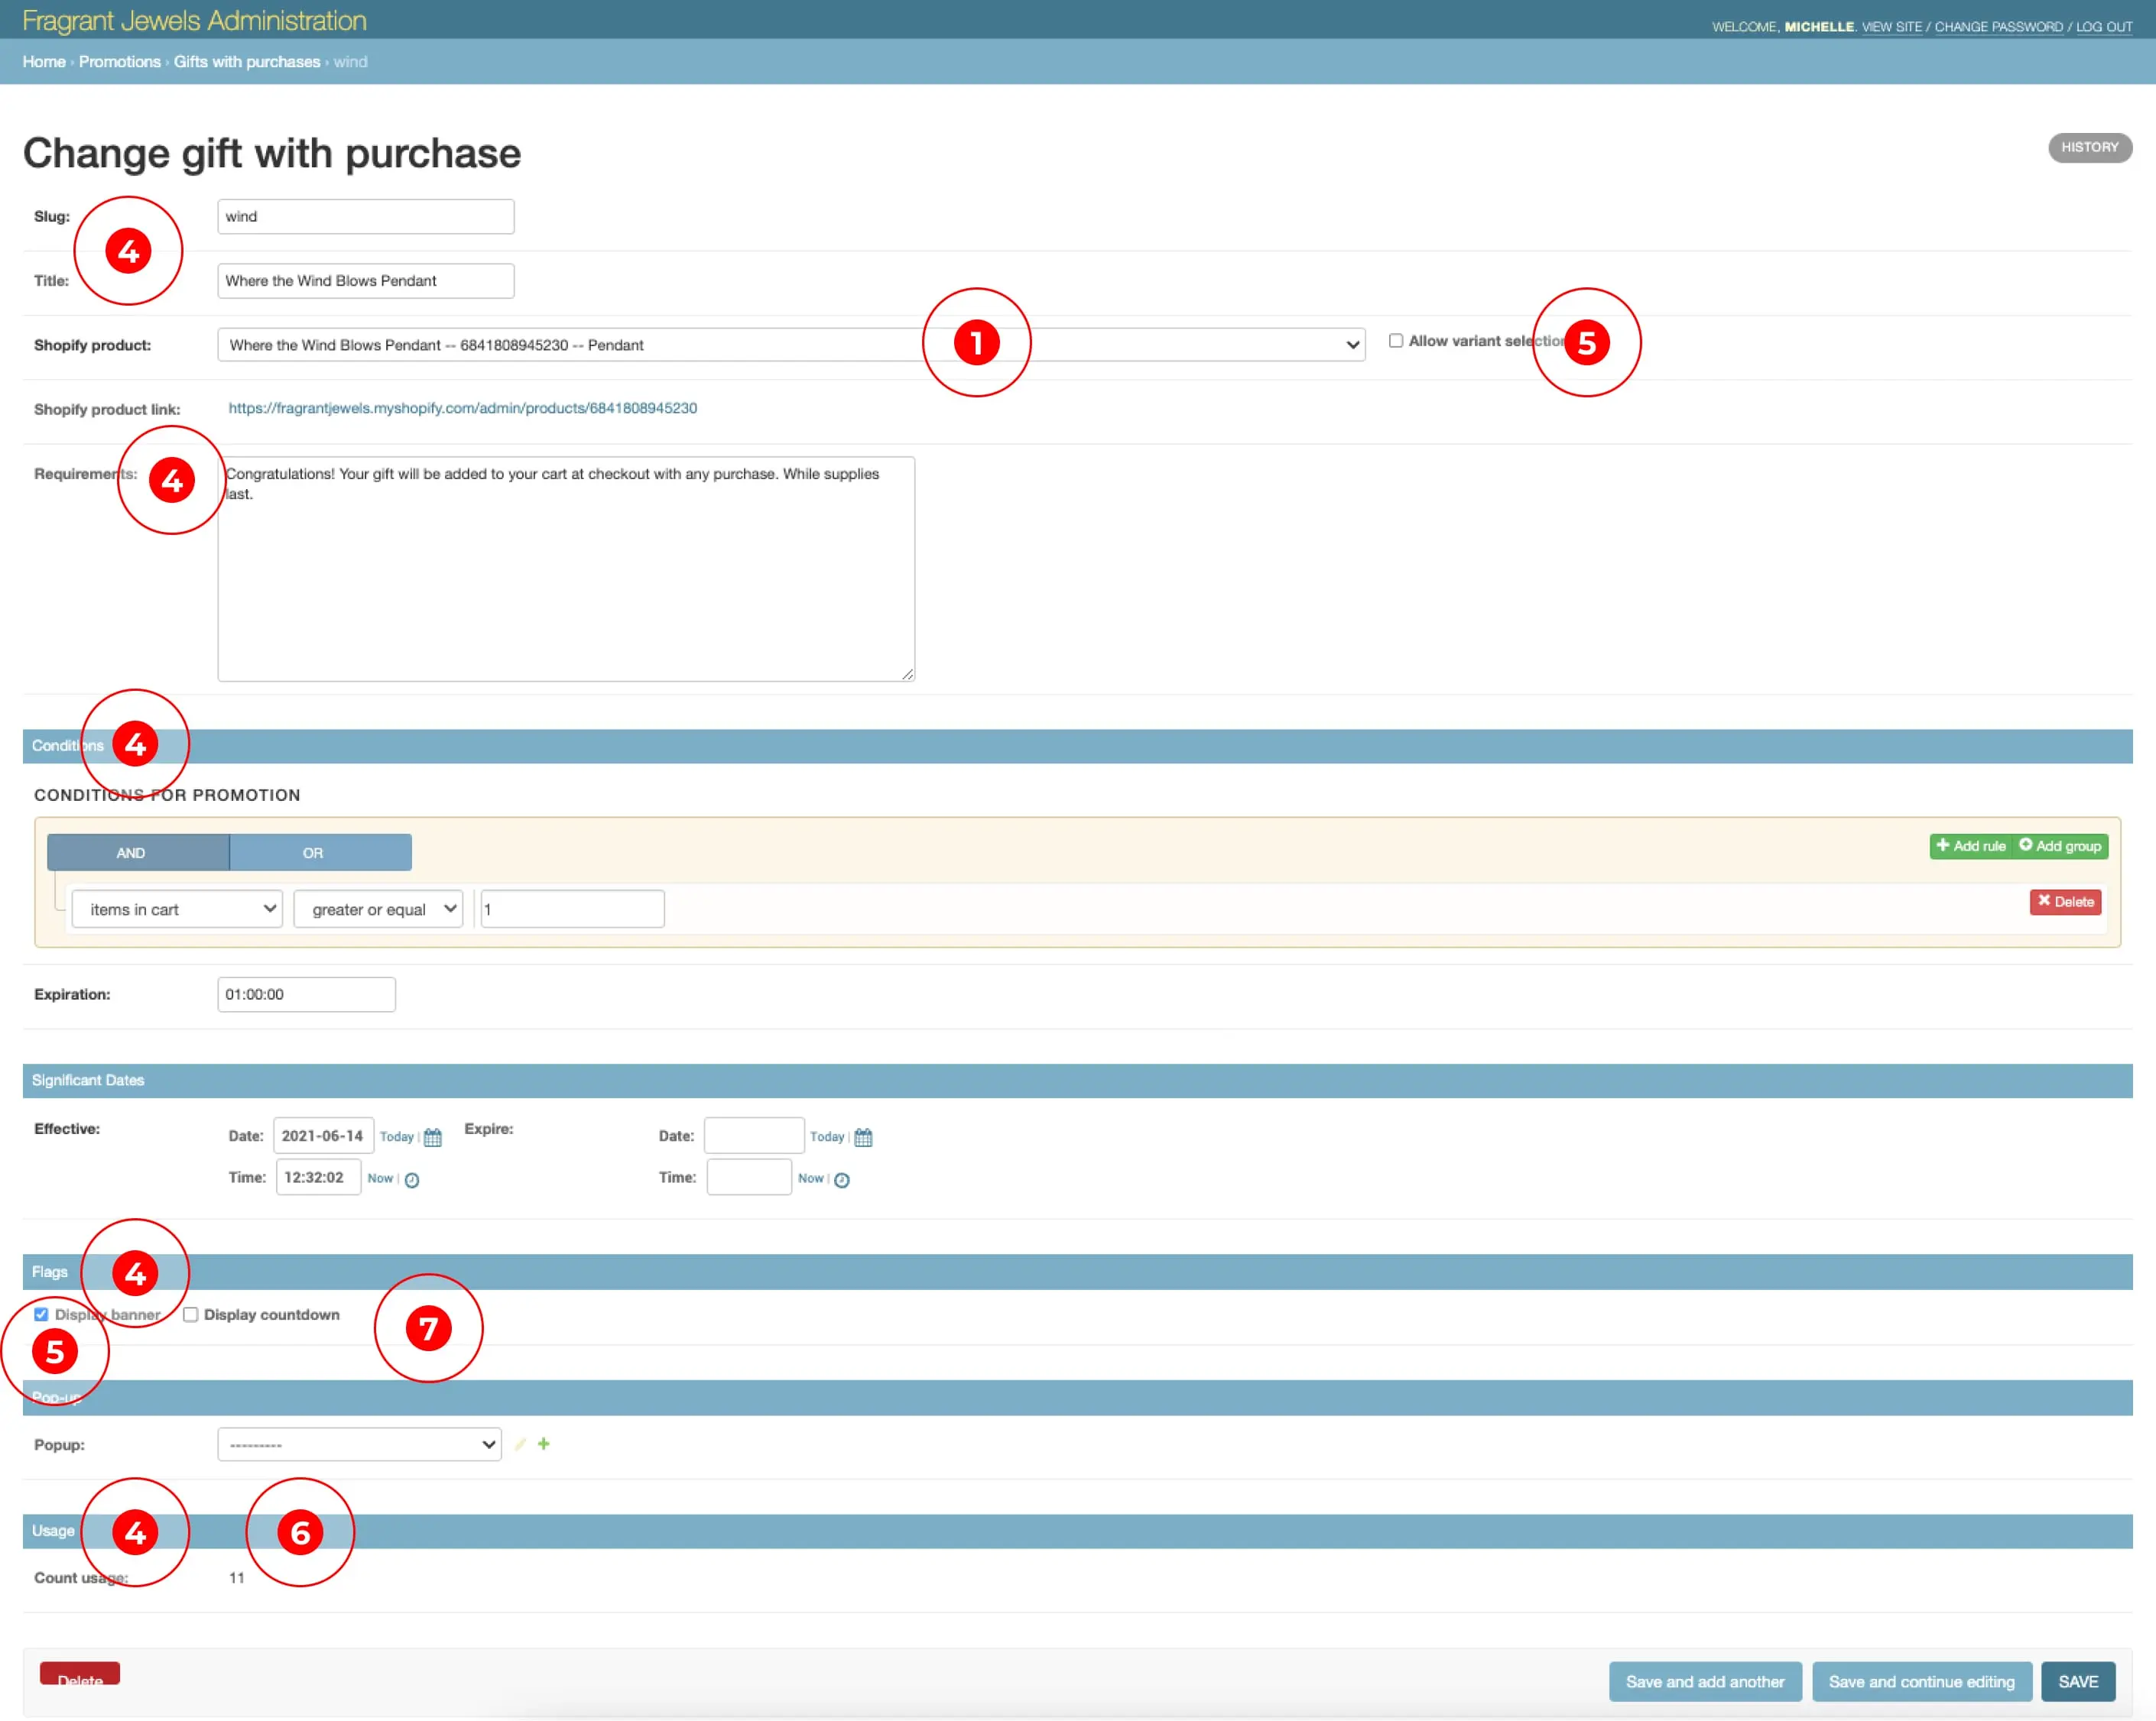Click into the Expiration input field
Screen dimensions: 2156x1721
pos(305,993)
